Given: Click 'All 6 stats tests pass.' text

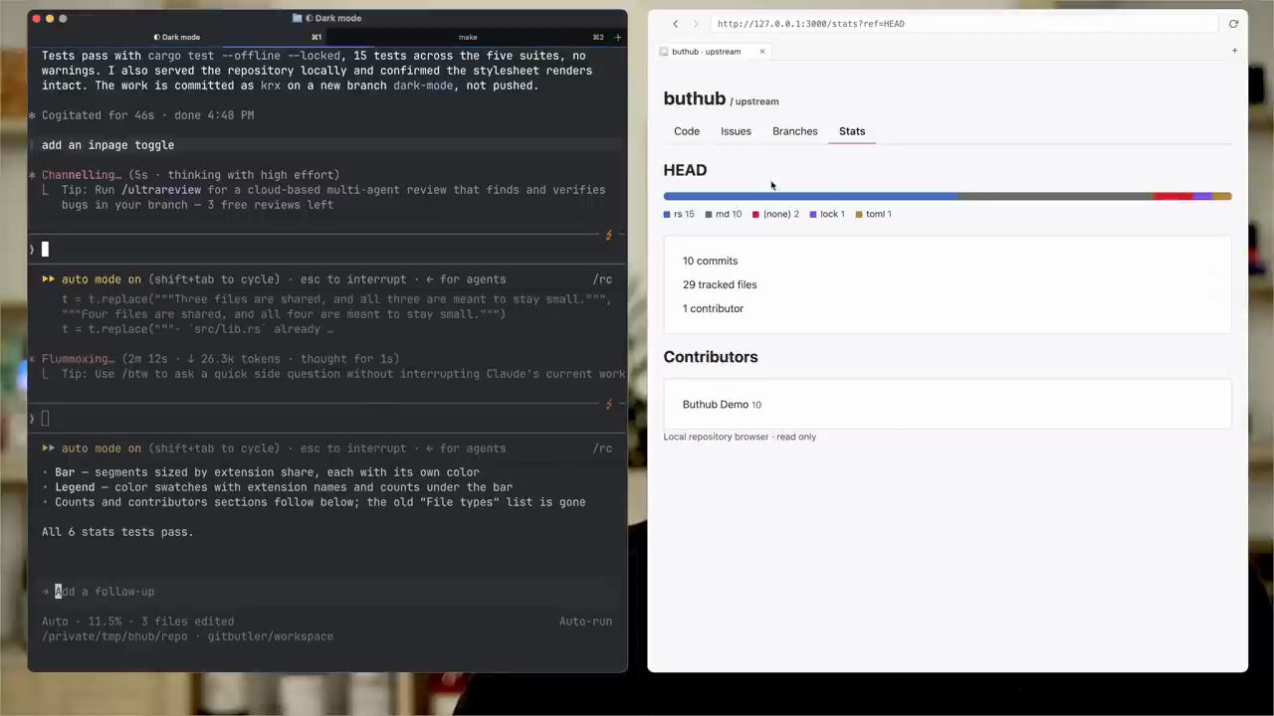Looking at the screenshot, I should point(117,532).
